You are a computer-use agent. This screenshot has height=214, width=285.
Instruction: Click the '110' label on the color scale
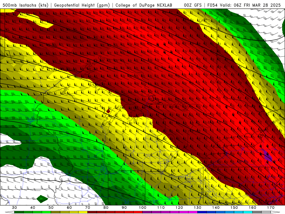click(x=161, y=208)
